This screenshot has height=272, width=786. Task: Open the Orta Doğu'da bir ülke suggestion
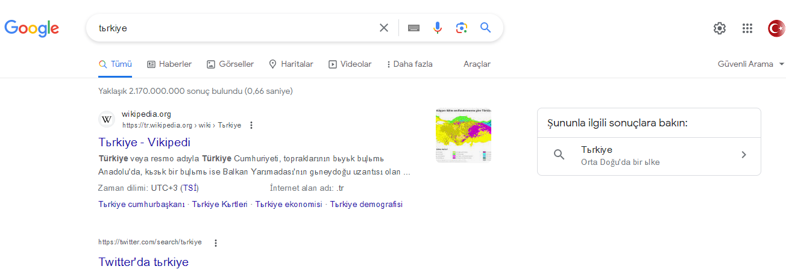[x=649, y=156]
